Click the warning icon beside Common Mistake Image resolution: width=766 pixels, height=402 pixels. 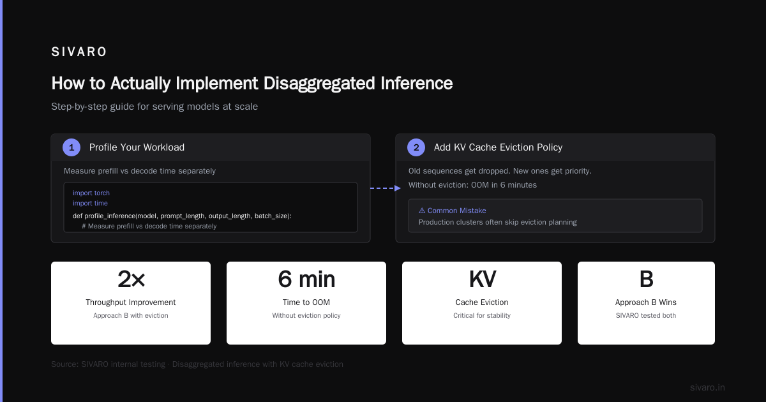pyautogui.click(x=422, y=211)
